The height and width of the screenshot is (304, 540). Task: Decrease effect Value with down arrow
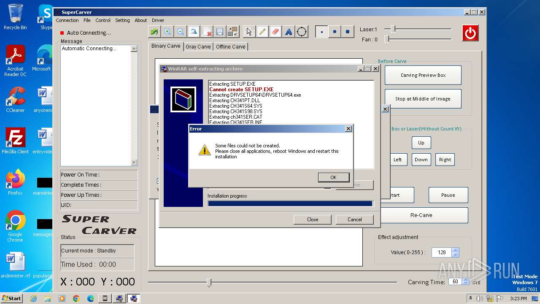[x=455, y=255]
